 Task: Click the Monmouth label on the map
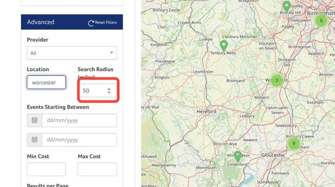point(206,168)
